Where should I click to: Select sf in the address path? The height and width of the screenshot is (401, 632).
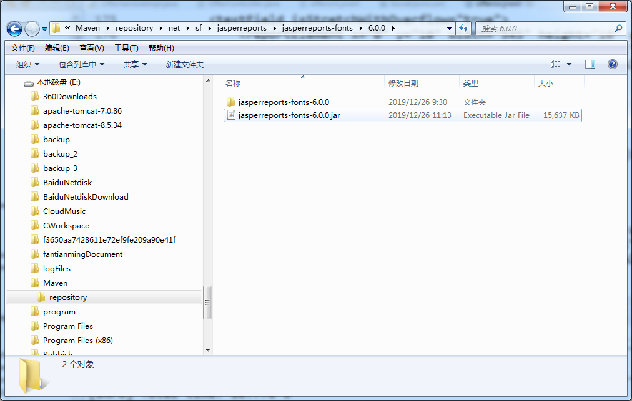pos(199,28)
